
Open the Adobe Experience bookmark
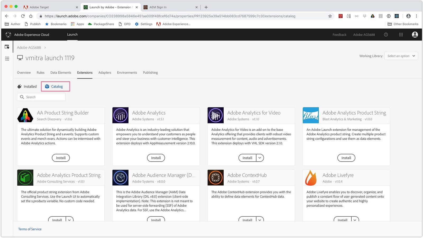click(173, 24)
